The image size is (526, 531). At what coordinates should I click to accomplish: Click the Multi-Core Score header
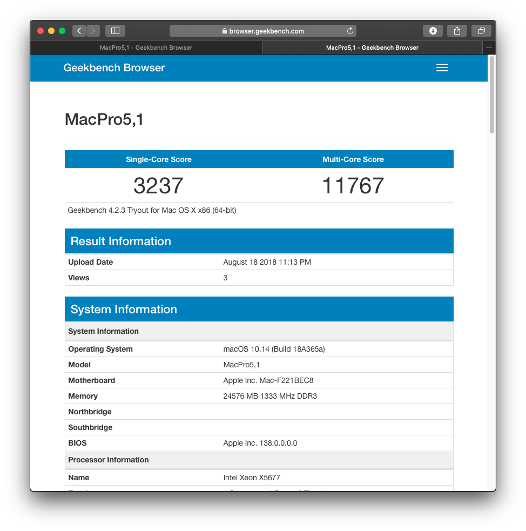click(353, 159)
